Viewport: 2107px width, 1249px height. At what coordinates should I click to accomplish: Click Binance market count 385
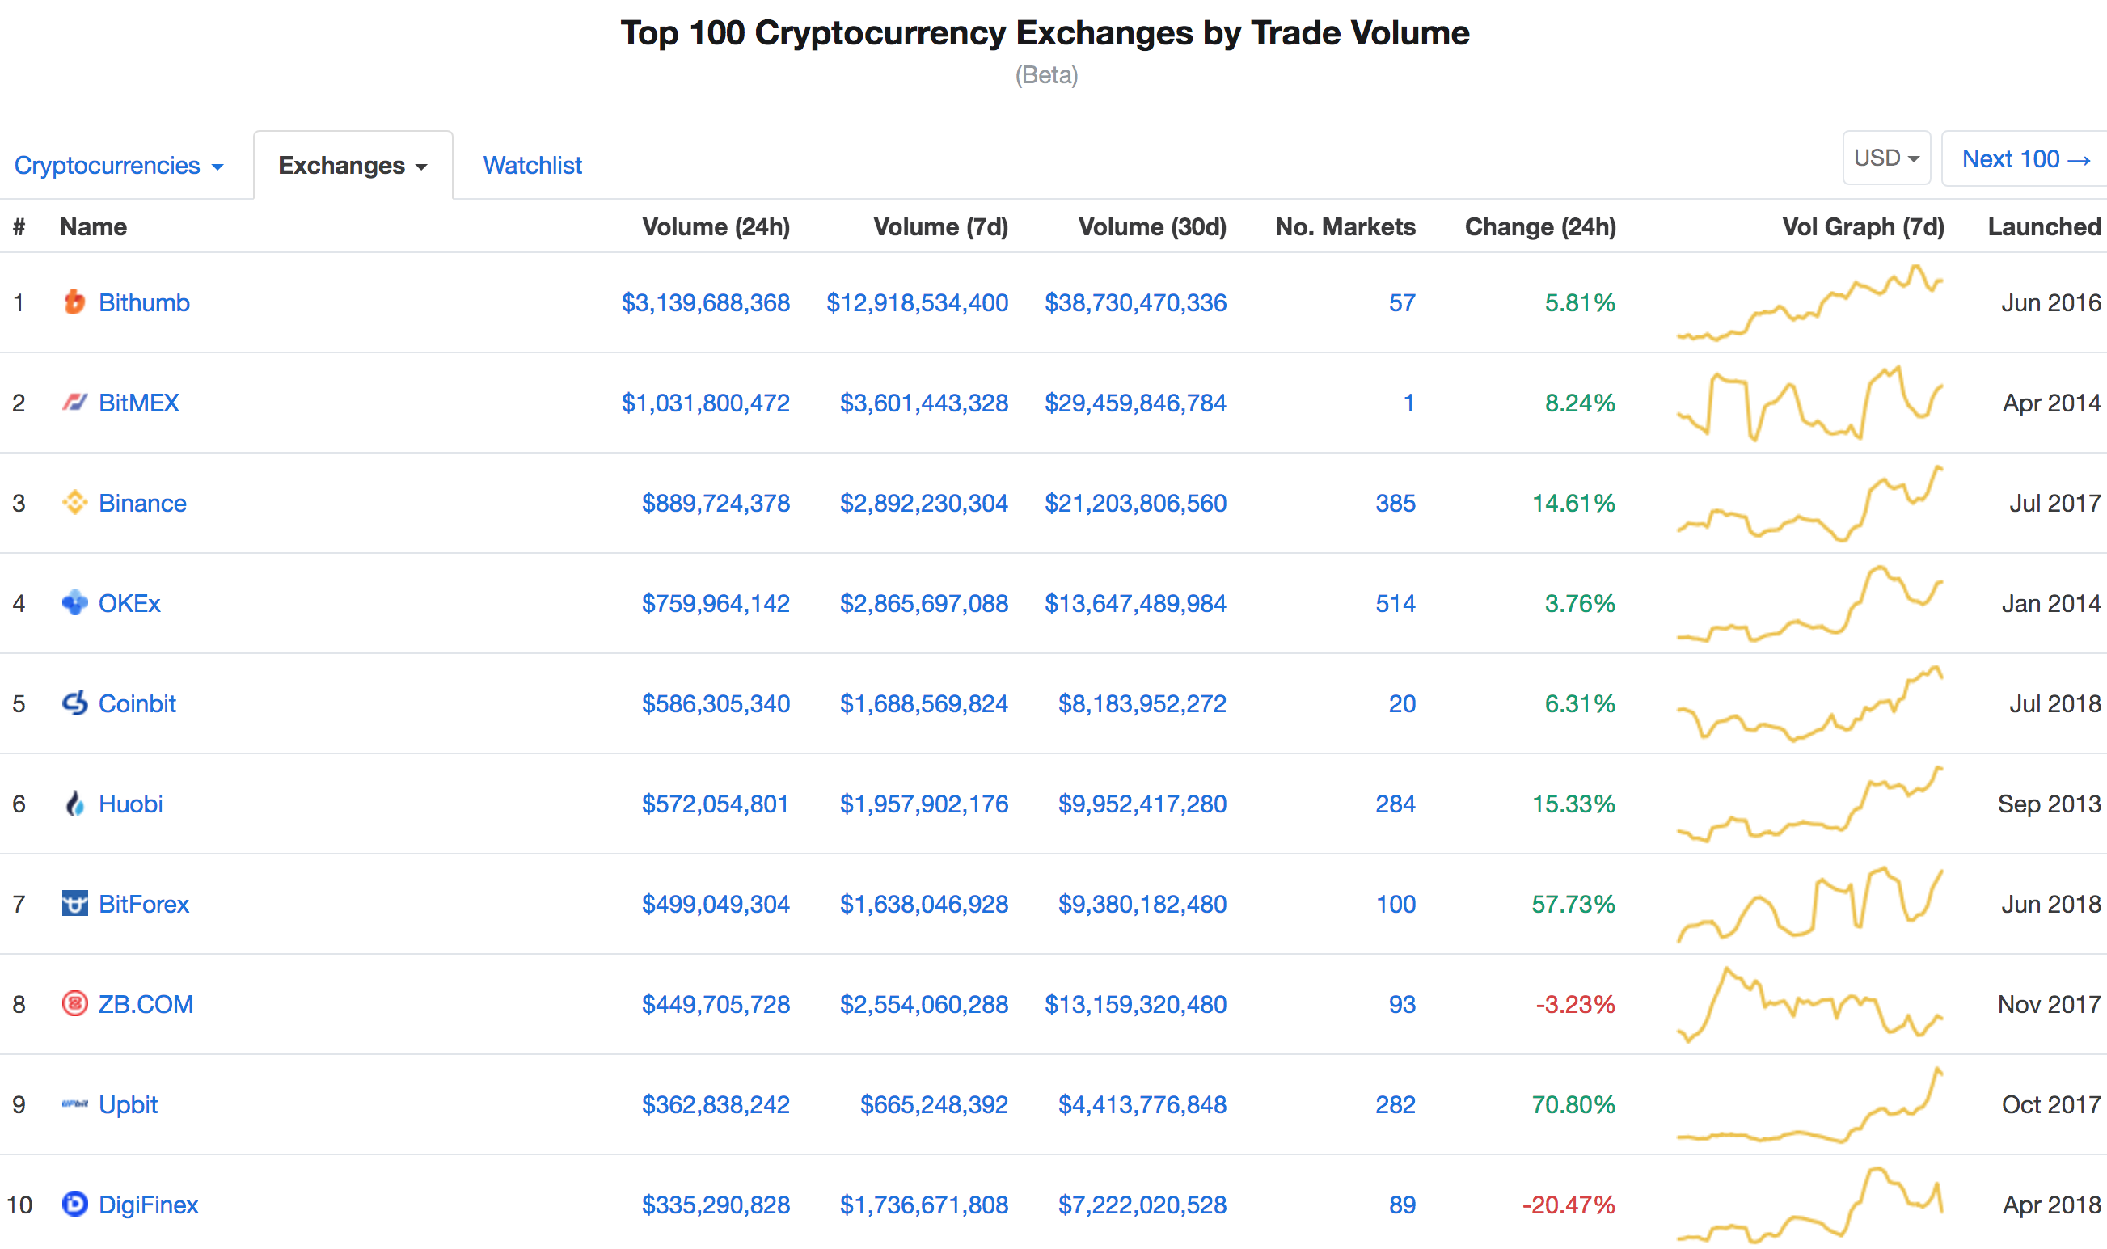1395,503
